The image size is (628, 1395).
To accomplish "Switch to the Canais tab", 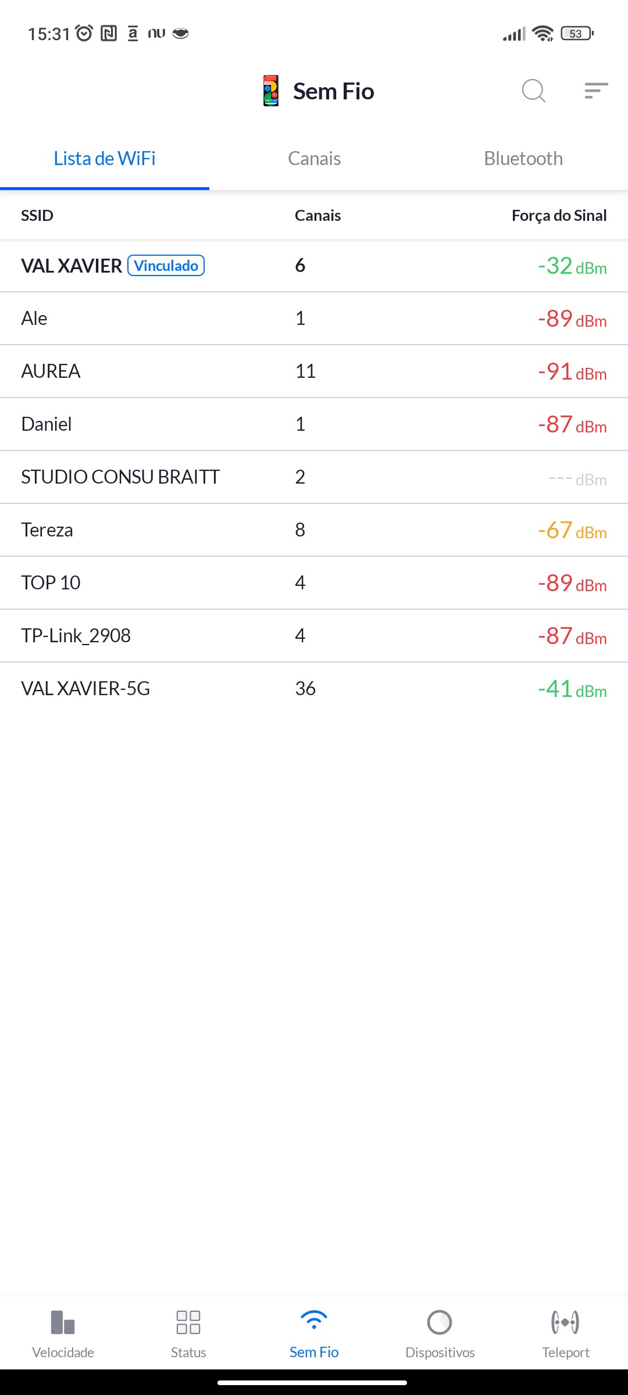I will (x=314, y=159).
